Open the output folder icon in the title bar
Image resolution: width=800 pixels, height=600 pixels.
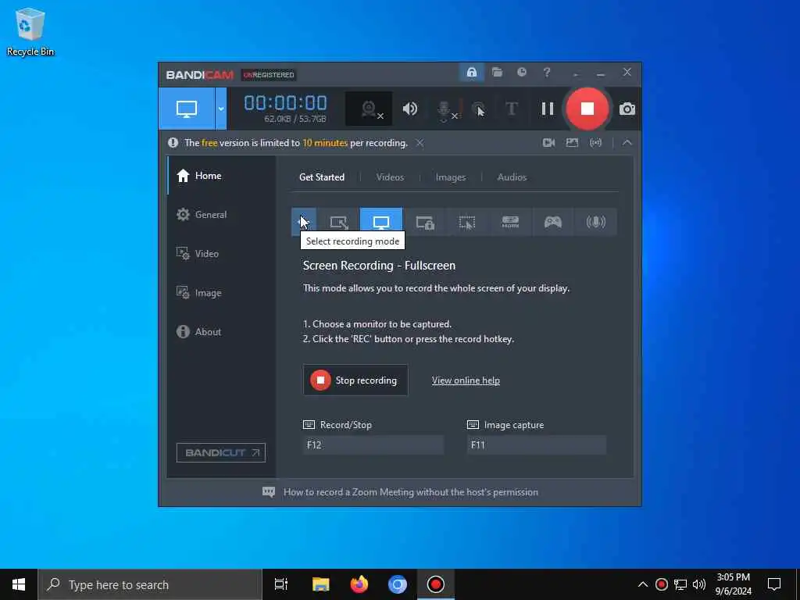pos(497,73)
